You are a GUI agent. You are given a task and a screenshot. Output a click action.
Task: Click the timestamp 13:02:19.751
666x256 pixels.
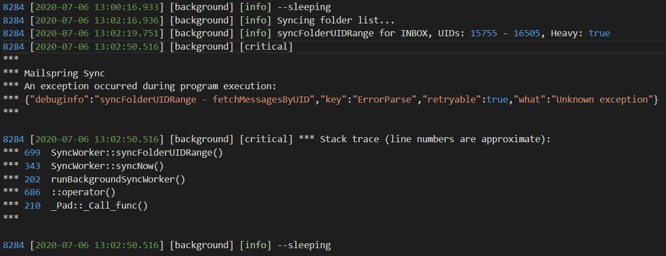[x=127, y=33]
